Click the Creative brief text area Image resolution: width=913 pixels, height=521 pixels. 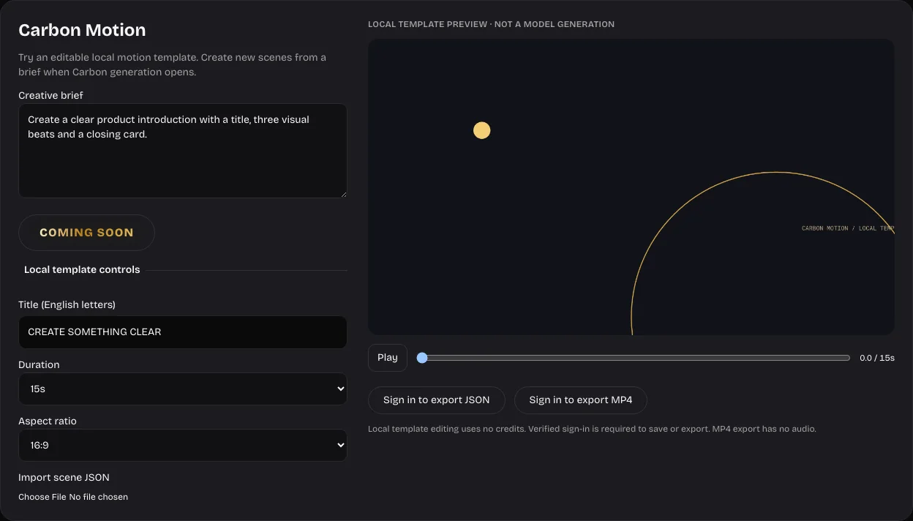[183, 151]
